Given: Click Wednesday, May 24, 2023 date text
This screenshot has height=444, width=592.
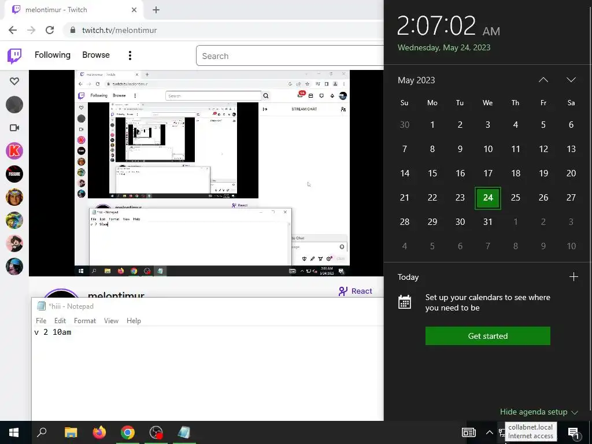Looking at the screenshot, I should coord(444,47).
